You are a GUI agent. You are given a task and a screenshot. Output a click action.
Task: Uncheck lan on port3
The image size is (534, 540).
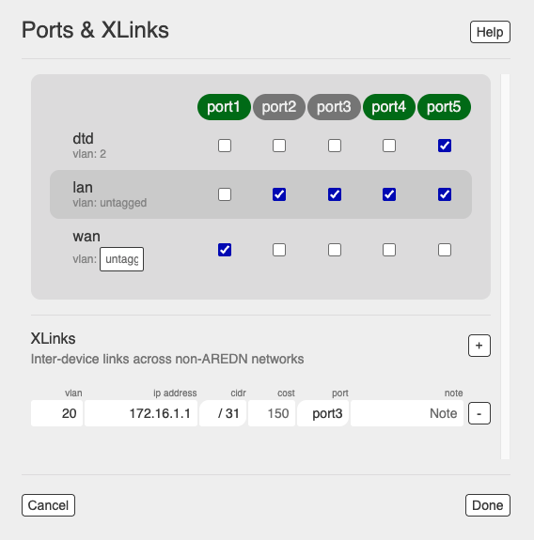335,194
